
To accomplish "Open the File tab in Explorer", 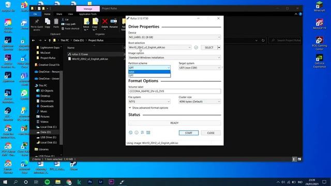I will 35,14.
